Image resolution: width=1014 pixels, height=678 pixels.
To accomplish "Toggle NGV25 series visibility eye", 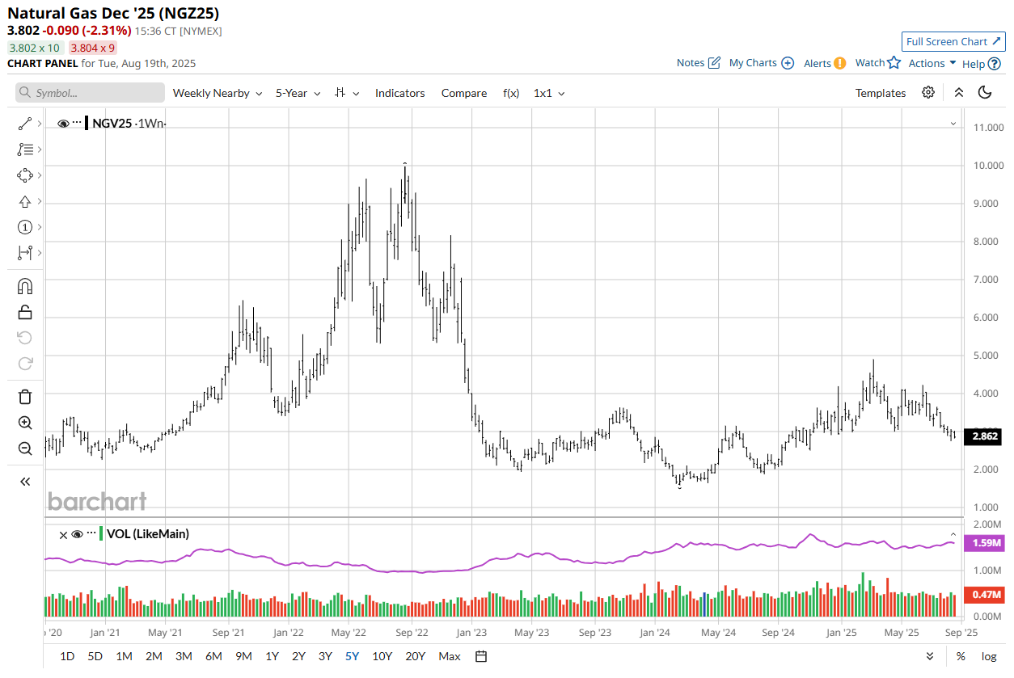I will pyautogui.click(x=63, y=123).
